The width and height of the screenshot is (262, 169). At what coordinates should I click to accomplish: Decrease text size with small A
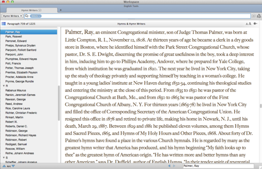point(247,24)
